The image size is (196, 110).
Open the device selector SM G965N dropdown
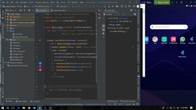(42, 6)
